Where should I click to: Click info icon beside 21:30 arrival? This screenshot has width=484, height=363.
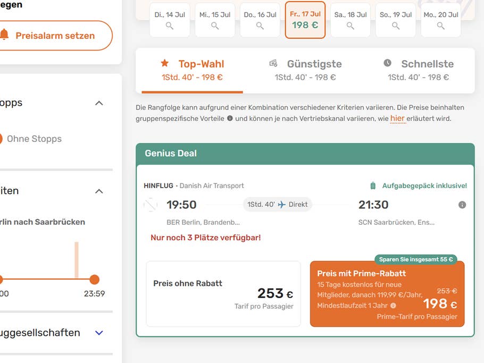462,205
